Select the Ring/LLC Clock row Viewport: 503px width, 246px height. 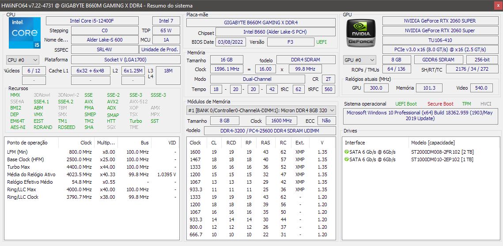pyautogui.click(x=91, y=197)
